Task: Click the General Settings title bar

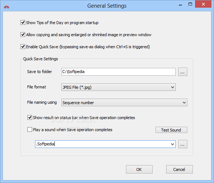Action: click(107, 6)
